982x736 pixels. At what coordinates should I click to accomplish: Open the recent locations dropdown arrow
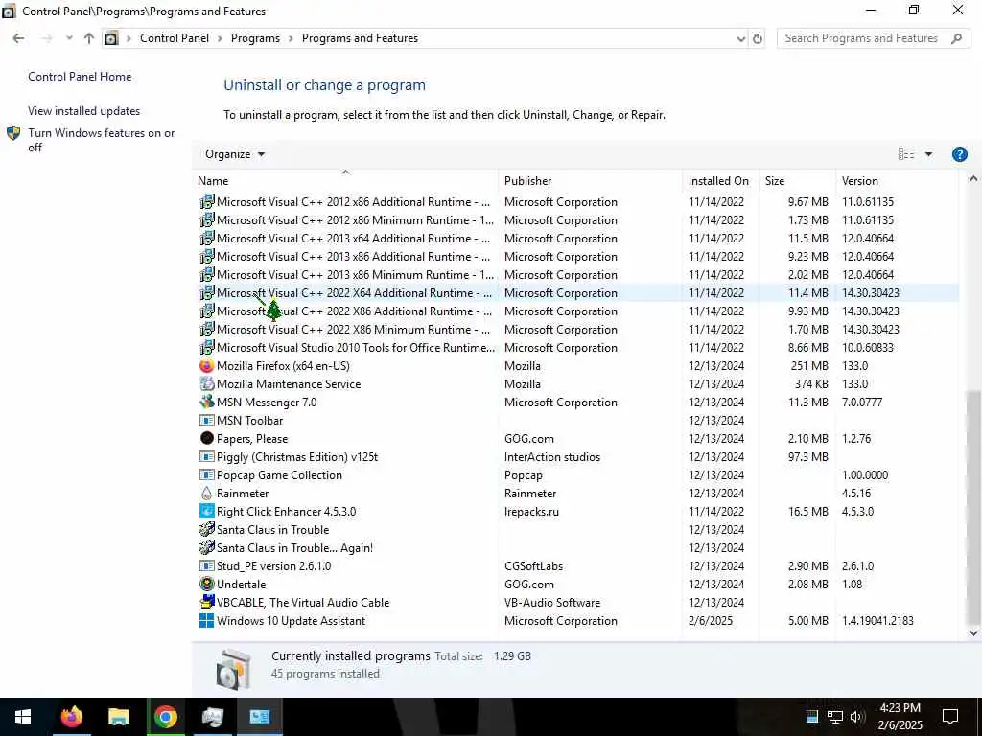click(69, 38)
